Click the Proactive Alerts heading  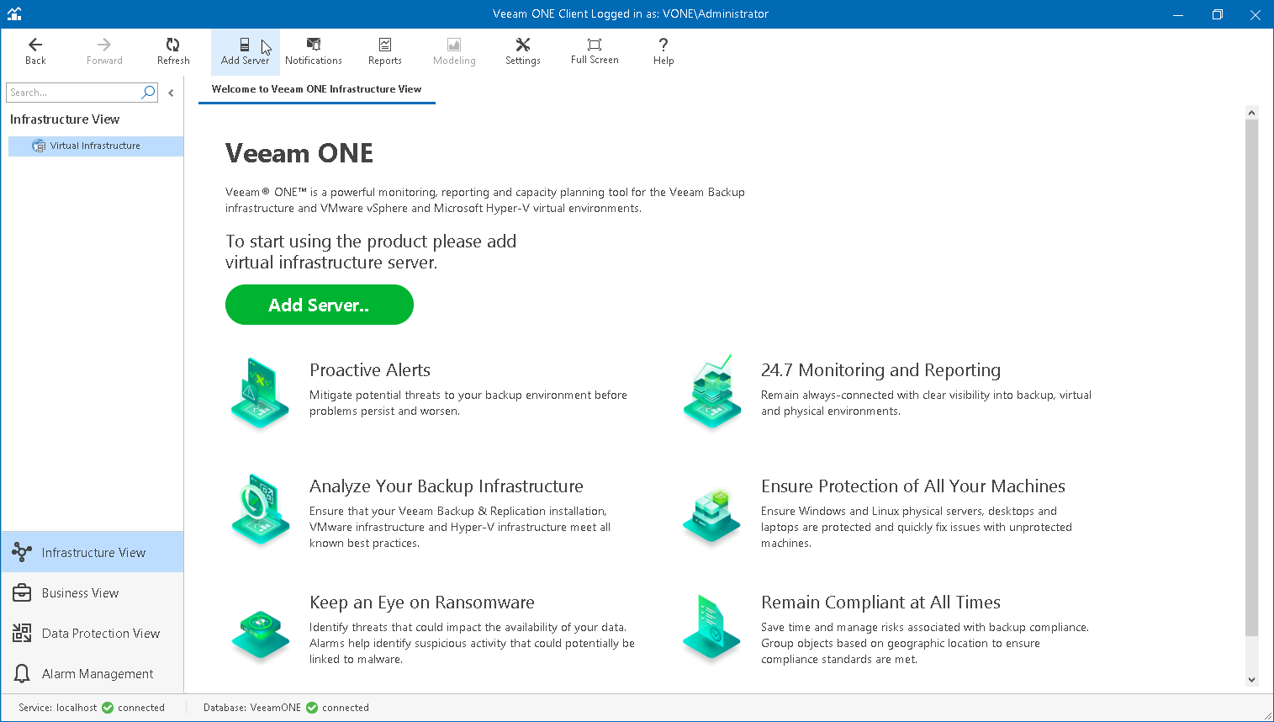370,370
